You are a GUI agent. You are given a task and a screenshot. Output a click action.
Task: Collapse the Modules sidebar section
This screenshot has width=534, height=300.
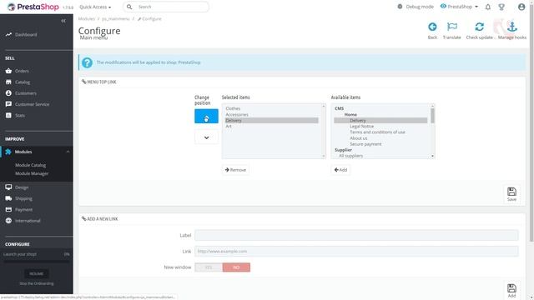pyautogui.click(x=68, y=152)
